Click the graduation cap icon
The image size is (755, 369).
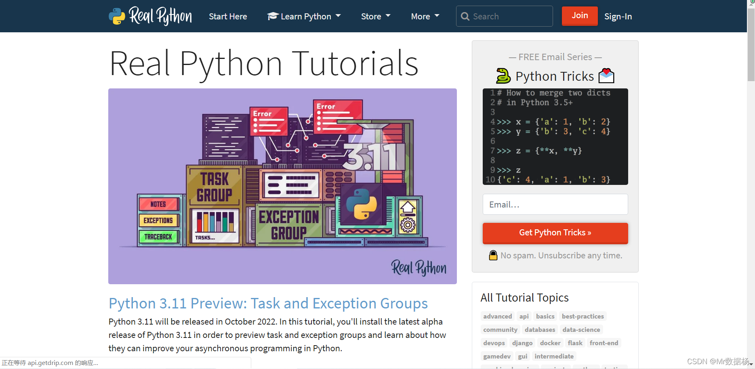coord(273,16)
